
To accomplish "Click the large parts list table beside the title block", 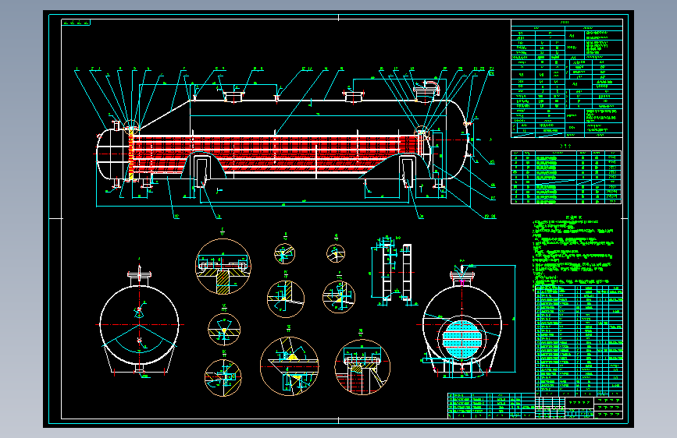I will click(579, 341).
